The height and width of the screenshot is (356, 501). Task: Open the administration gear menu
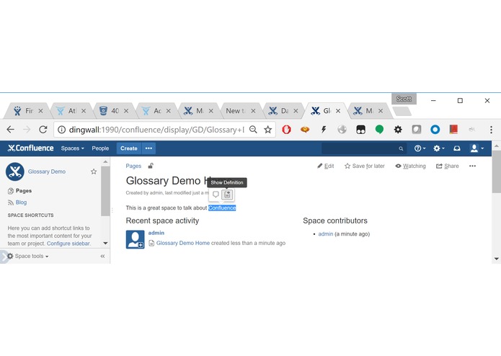pos(438,148)
